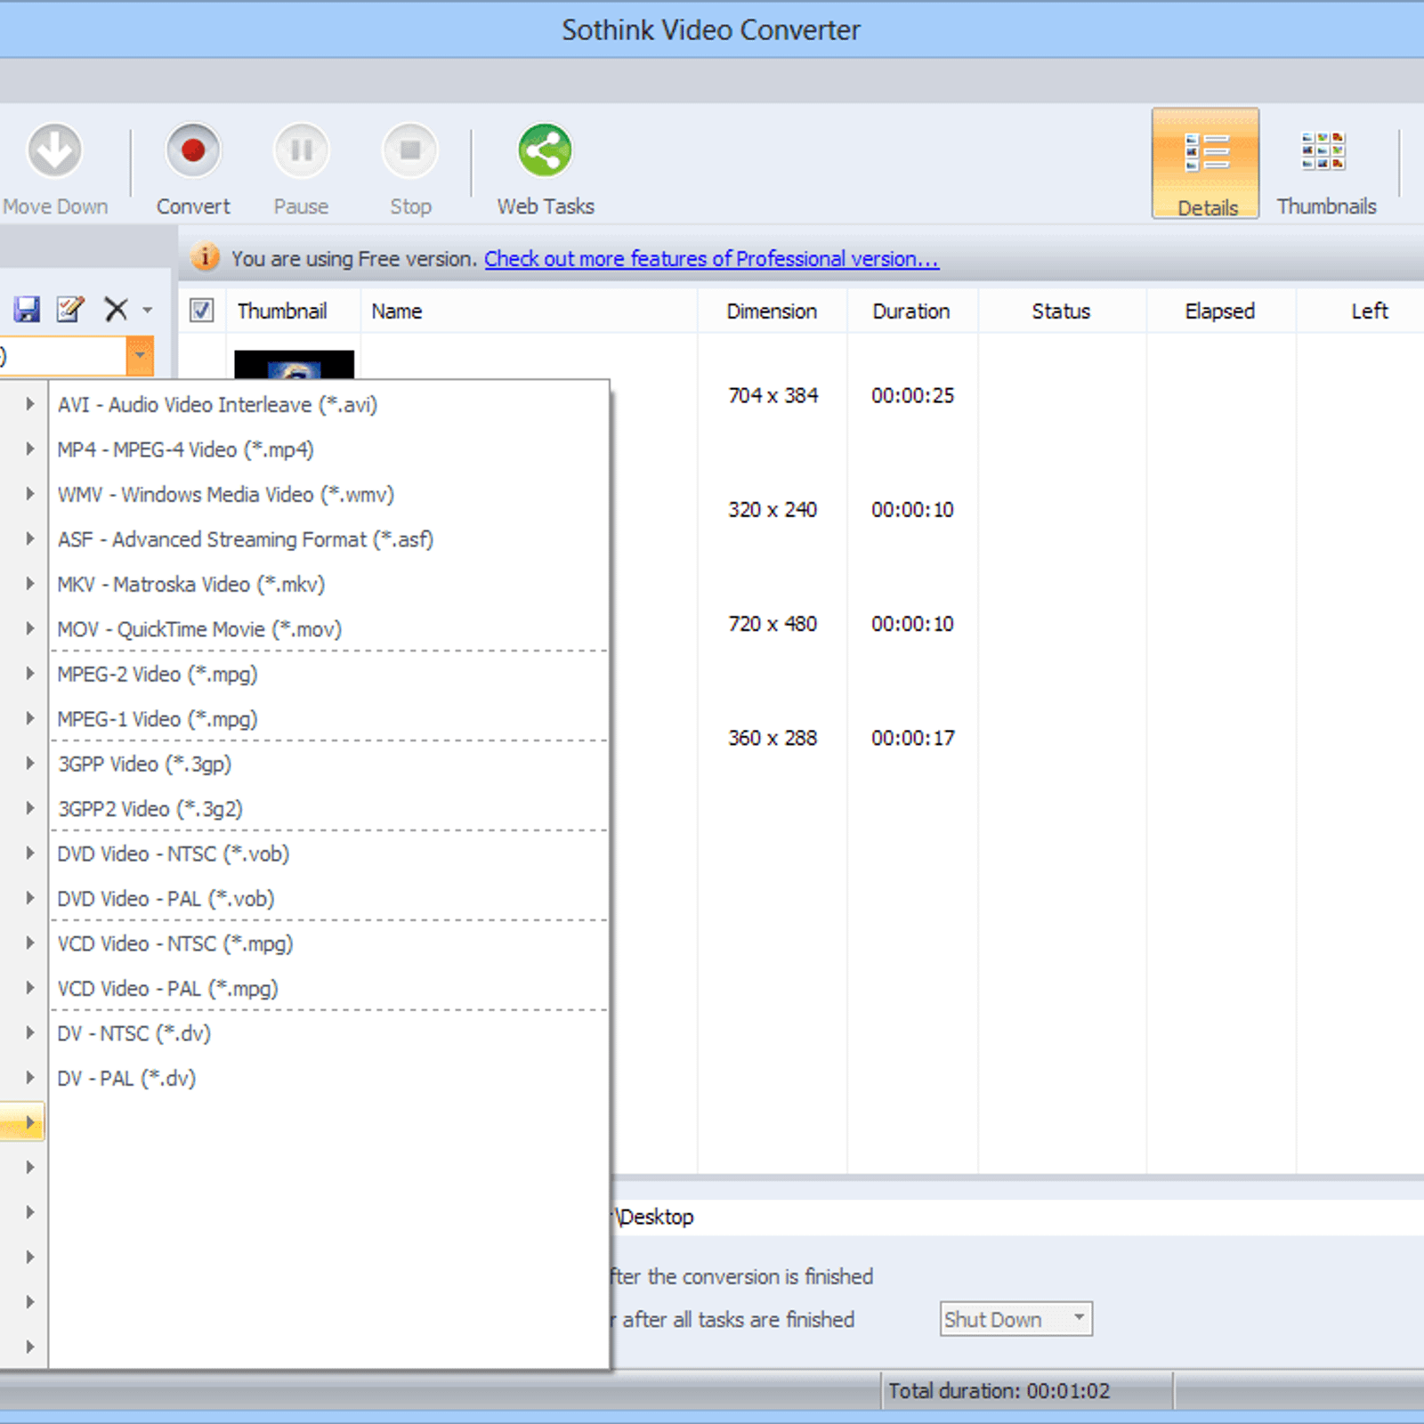Open the profile combo box dropdown arrow
The width and height of the screenshot is (1424, 1424).
click(140, 356)
